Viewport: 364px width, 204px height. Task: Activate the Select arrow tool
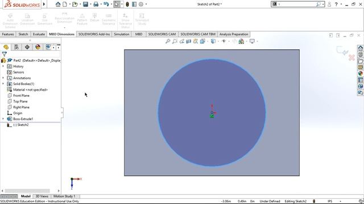(x=117, y=4)
